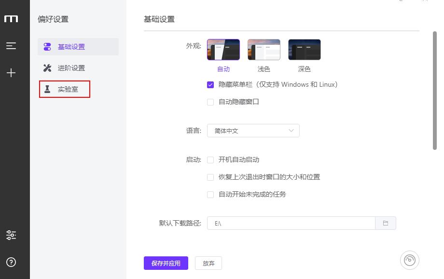This screenshot has width=444, height=279.
Task: Select the 深色 dark theme thumbnail
Action: (x=305, y=50)
